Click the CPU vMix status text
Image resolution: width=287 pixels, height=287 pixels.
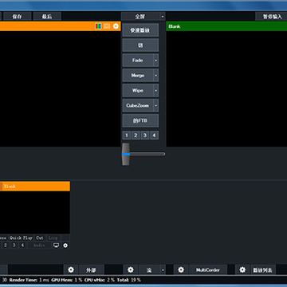click(99, 280)
